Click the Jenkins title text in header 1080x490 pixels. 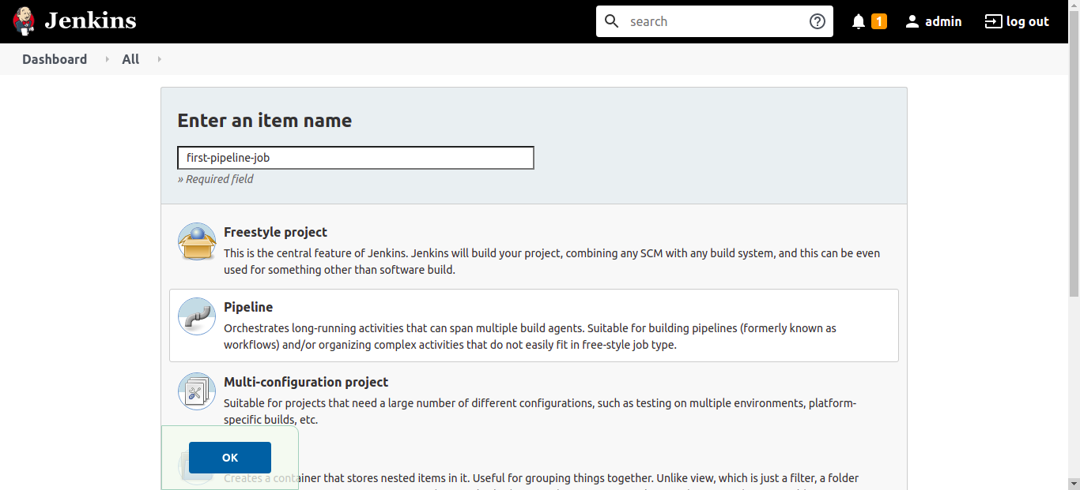tap(90, 21)
